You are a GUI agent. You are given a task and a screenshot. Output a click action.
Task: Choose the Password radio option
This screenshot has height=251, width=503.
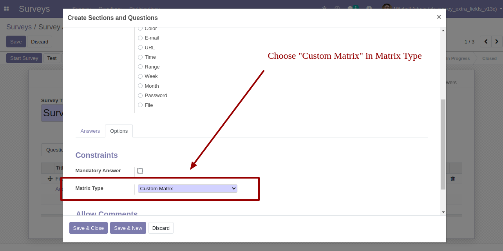click(140, 96)
